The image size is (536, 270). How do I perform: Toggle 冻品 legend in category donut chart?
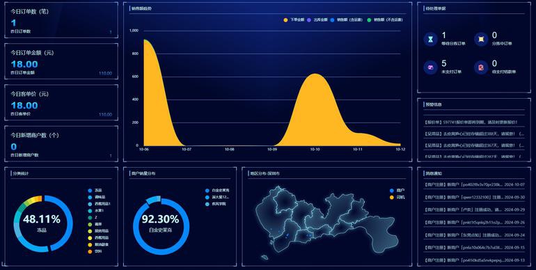coord(95,191)
